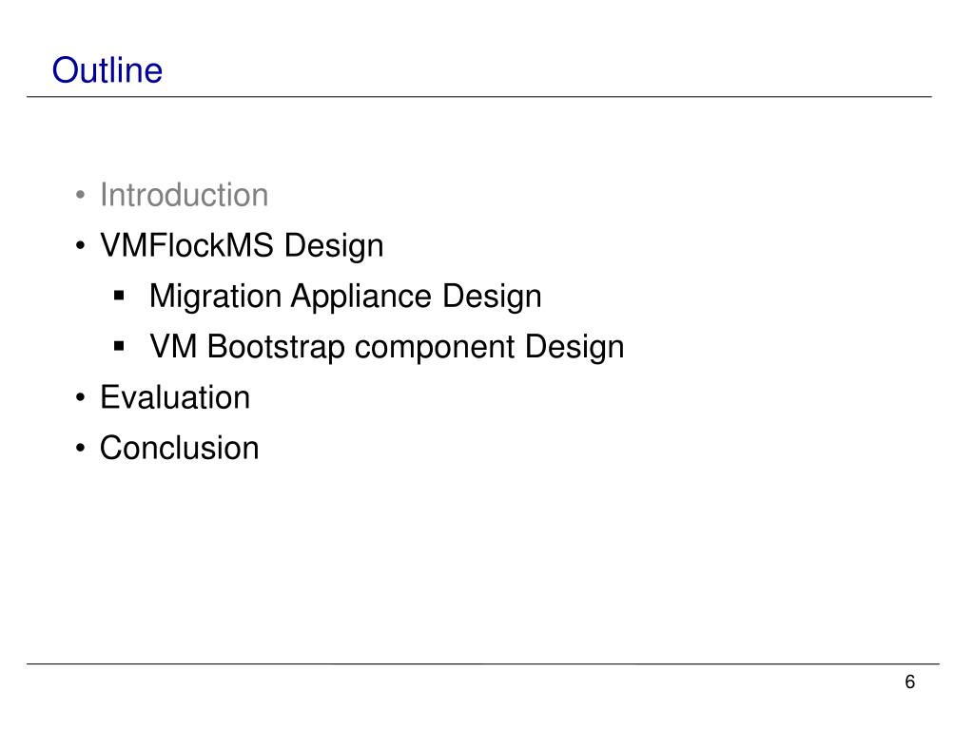Click the word component in second sub-item
The image size is (974, 730).
(x=435, y=347)
